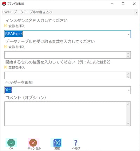Click down arrow of comment box scrollbar
Image resolution: width=140 pixels, height=151 pixels.
click(128, 123)
